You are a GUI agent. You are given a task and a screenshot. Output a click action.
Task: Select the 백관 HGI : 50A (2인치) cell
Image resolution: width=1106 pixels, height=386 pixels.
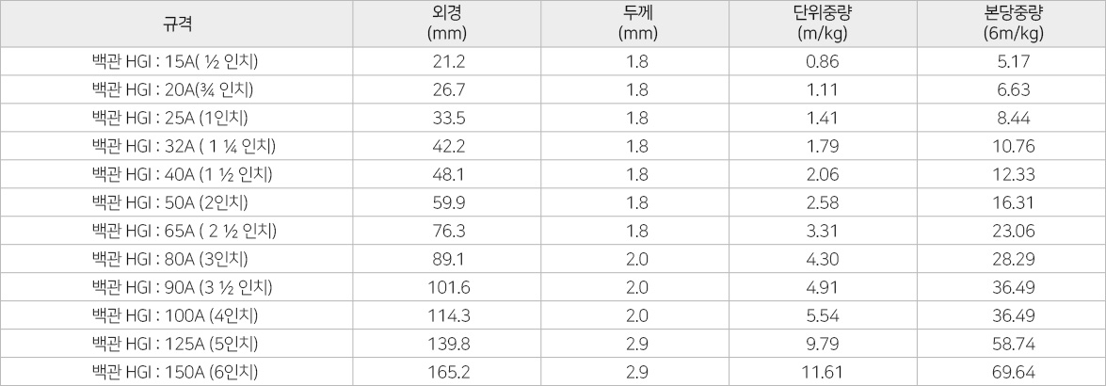176,202
